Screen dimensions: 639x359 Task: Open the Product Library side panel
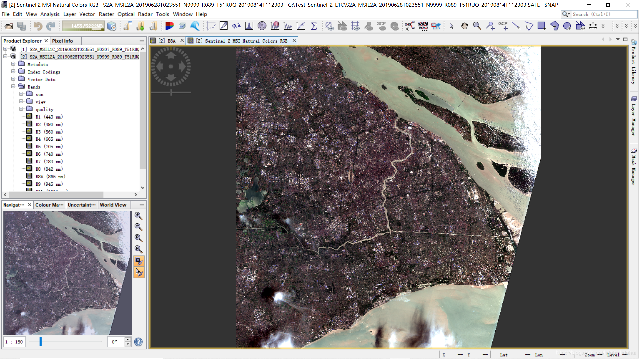coord(634,62)
